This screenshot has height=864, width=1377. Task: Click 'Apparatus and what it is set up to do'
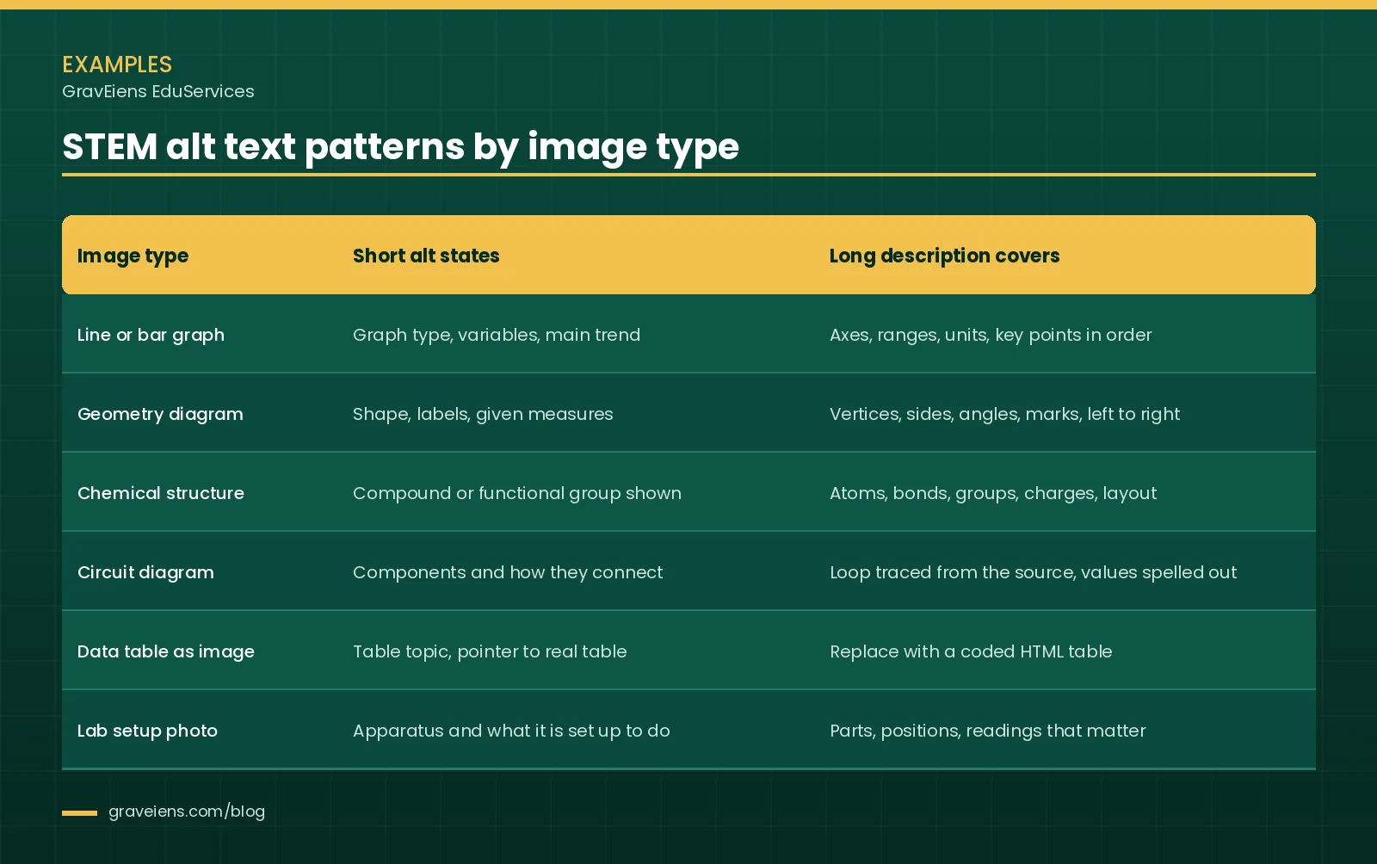tap(511, 731)
